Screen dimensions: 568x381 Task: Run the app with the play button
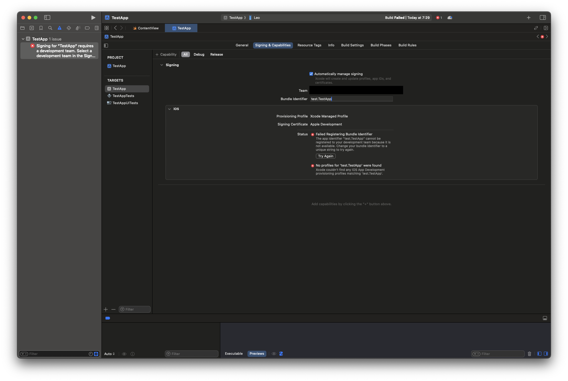[x=93, y=18]
